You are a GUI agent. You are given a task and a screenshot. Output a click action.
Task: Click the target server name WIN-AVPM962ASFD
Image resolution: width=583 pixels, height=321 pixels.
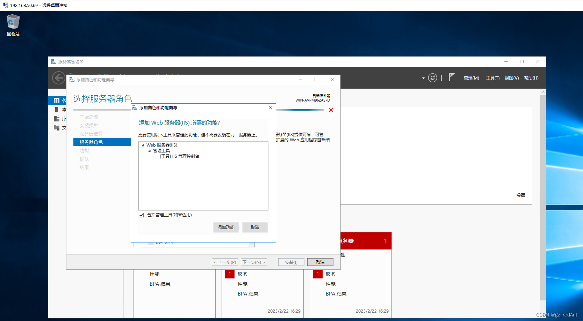[312, 100]
